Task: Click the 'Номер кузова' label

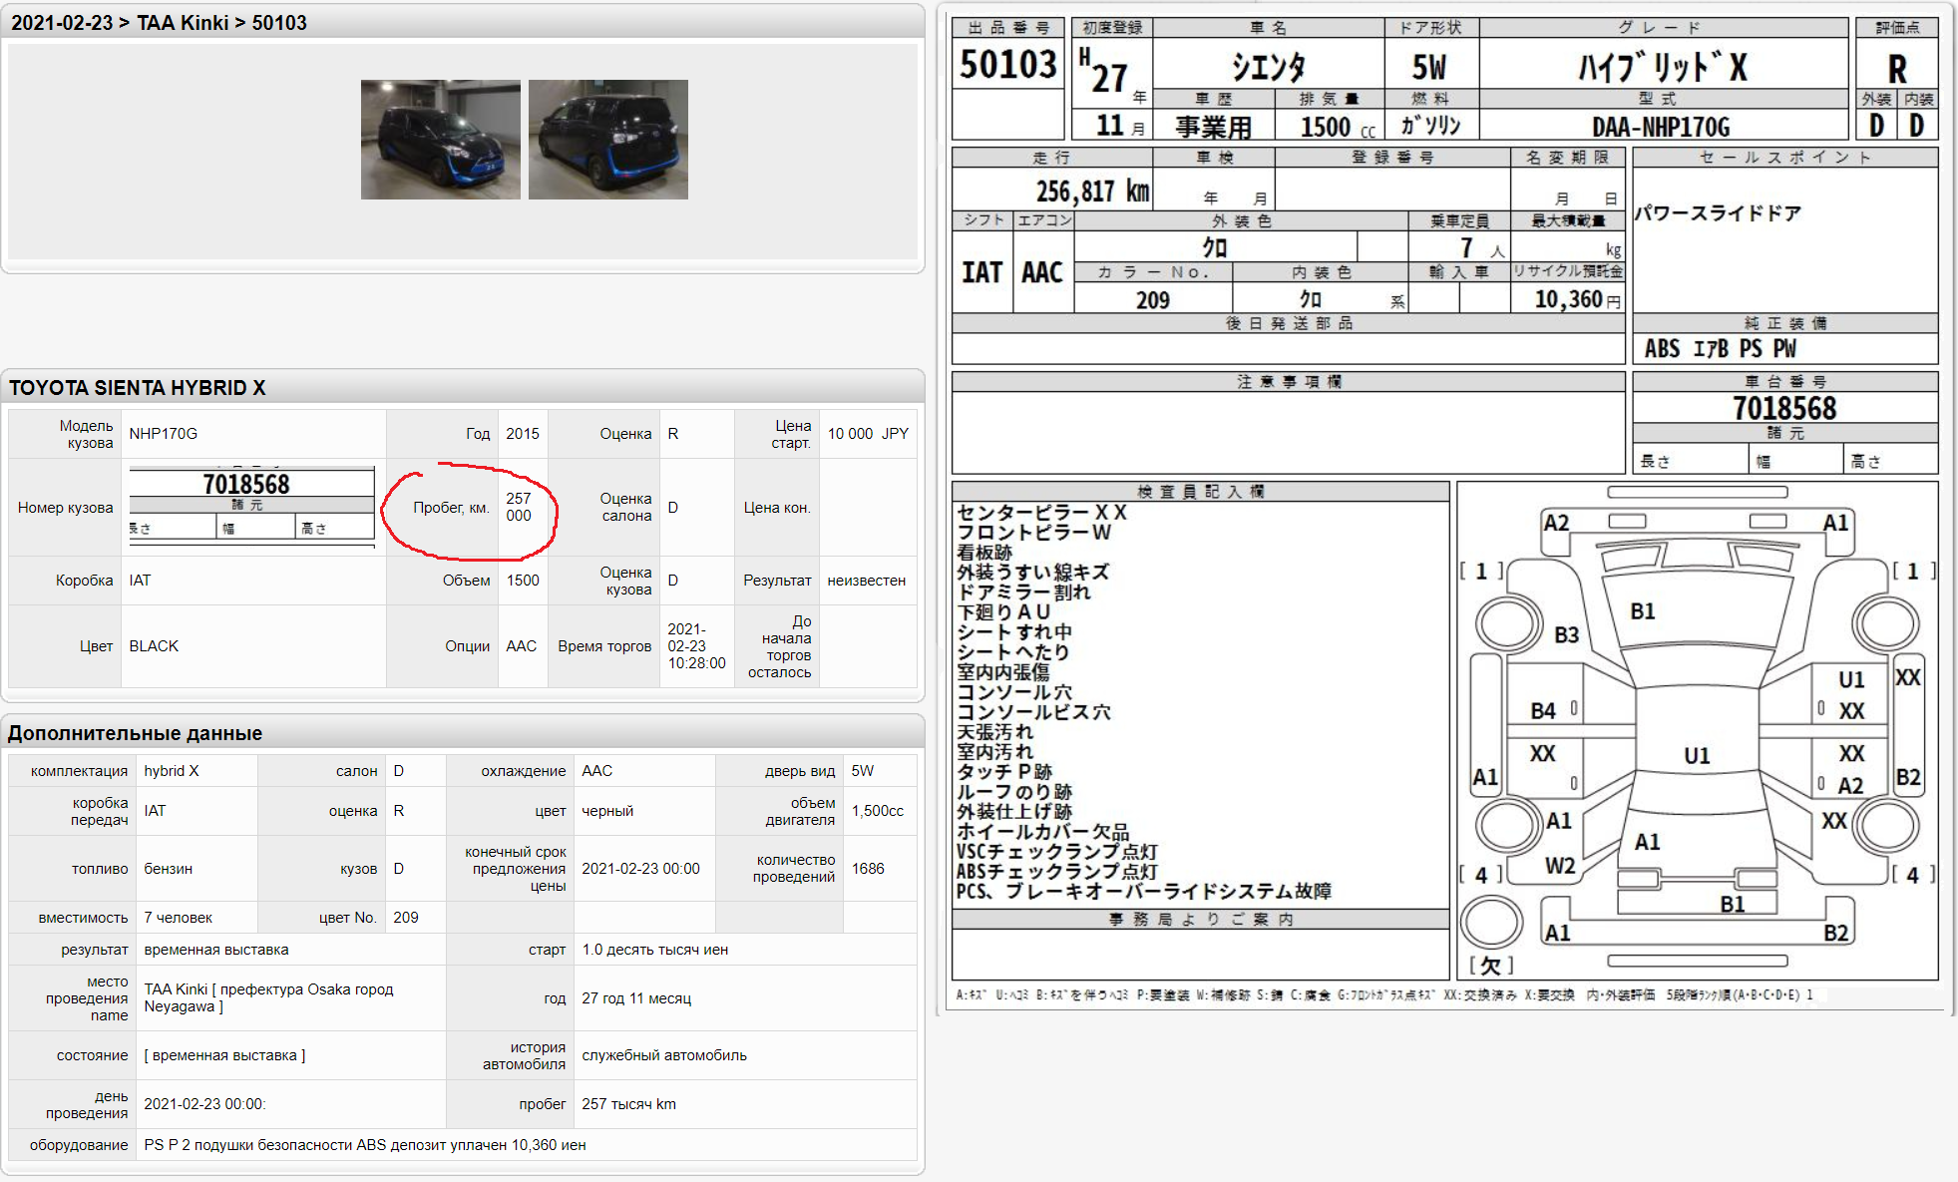Action: pos(66,508)
